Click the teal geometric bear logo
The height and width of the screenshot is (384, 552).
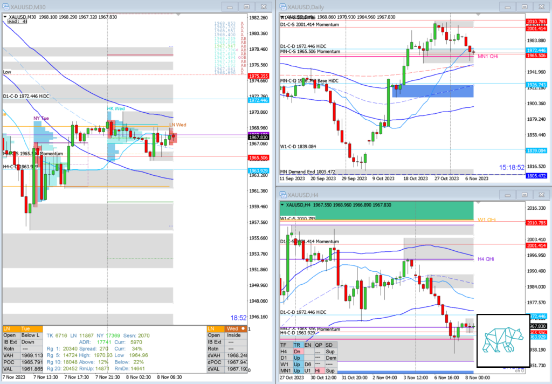pos(503,341)
